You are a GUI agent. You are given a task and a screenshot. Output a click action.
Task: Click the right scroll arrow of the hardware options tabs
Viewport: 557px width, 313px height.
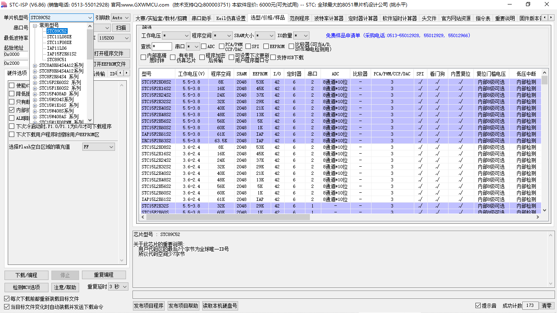click(x=126, y=73)
